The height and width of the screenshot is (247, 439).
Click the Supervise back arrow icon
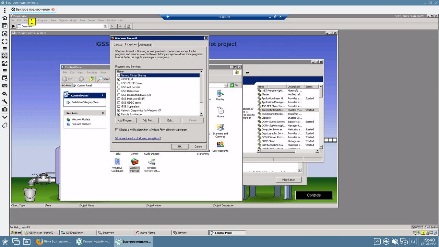pos(112,26)
